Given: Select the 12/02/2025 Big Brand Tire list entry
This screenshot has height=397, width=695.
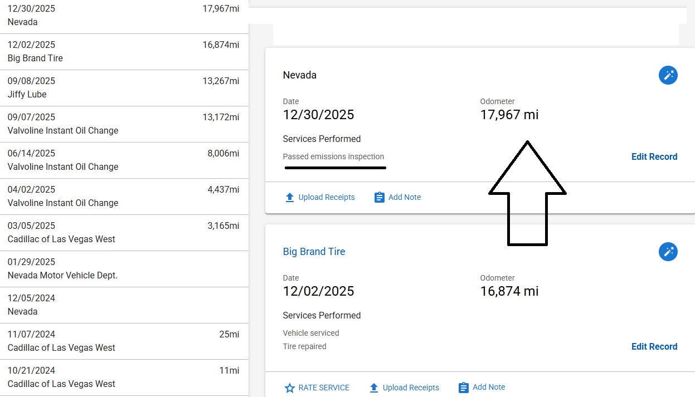Looking at the screenshot, I should 123,52.
